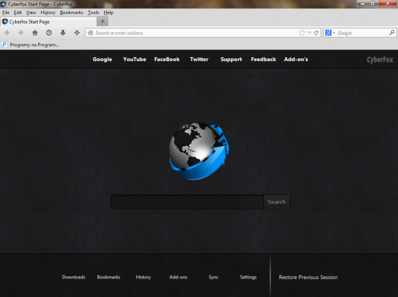The height and width of the screenshot is (297, 398).
Task: Open the Add-on's link in top navigation
Action: (296, 60)
